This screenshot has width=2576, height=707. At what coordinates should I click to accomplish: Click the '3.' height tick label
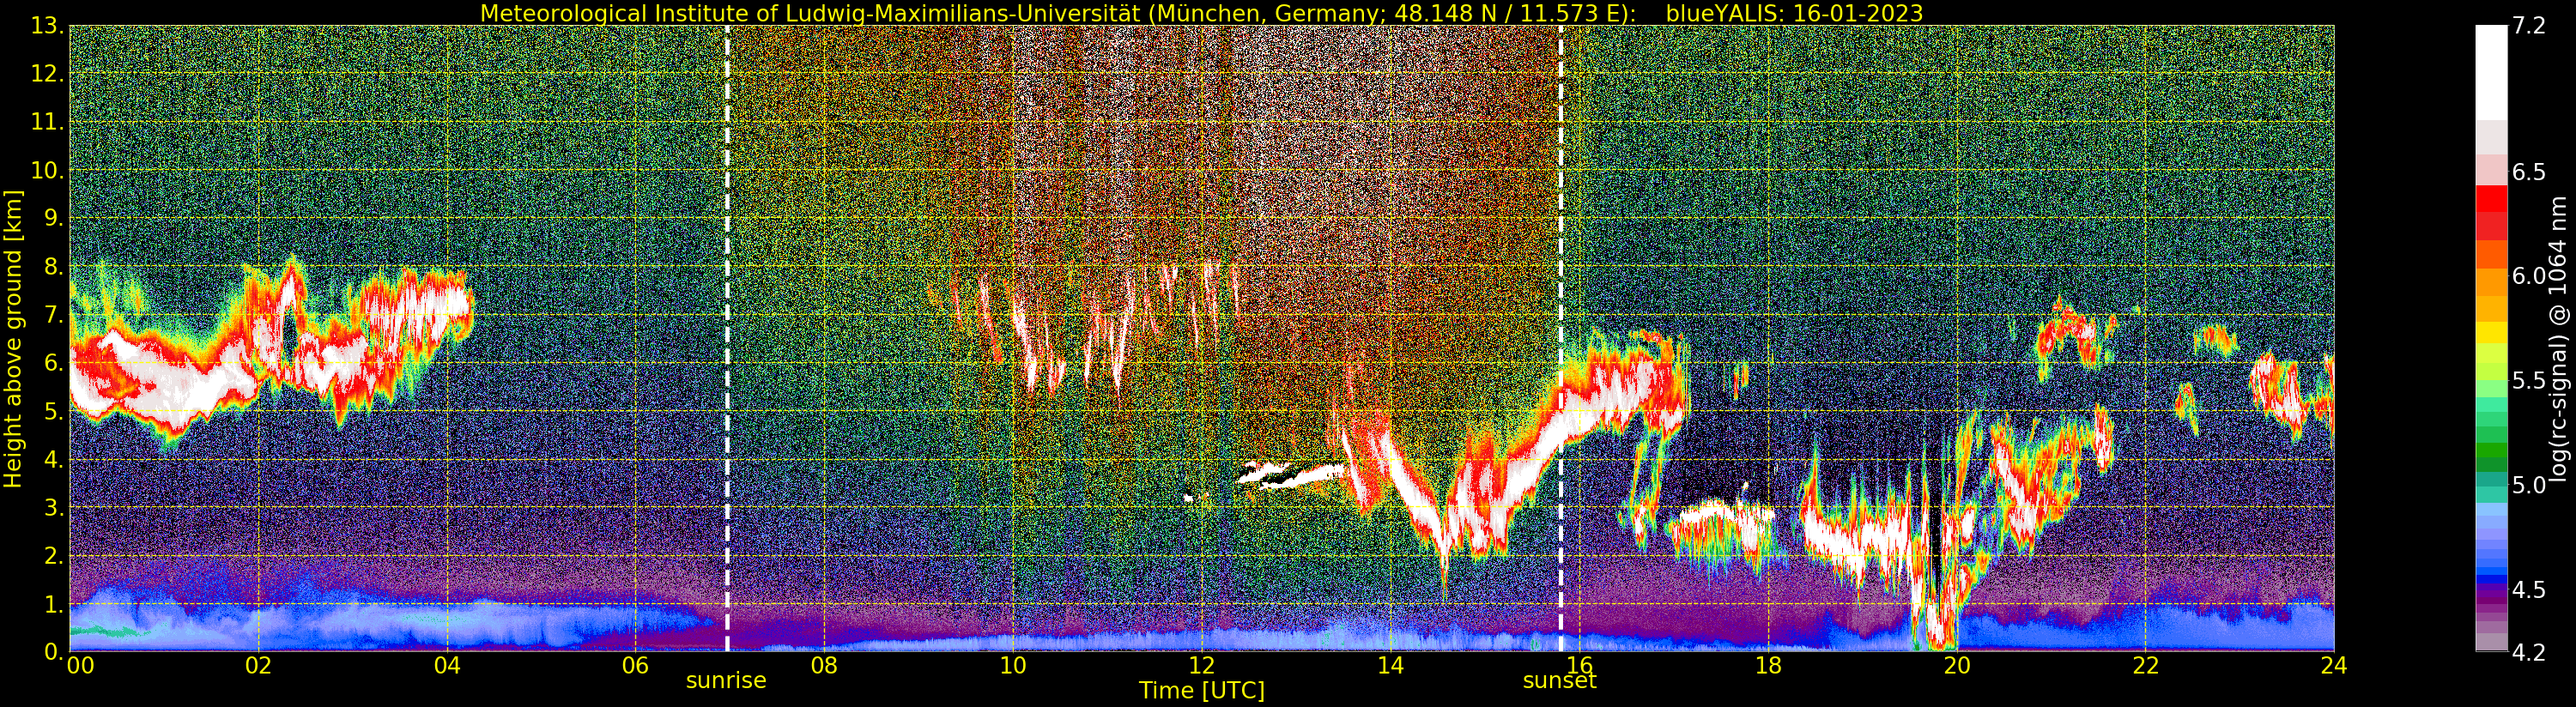click(54, 507)
